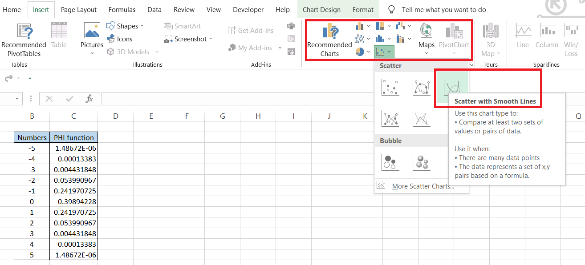Select Scatter with Straight Lines chart
This screenshot has height=265, width=585.
coord(421,118)
